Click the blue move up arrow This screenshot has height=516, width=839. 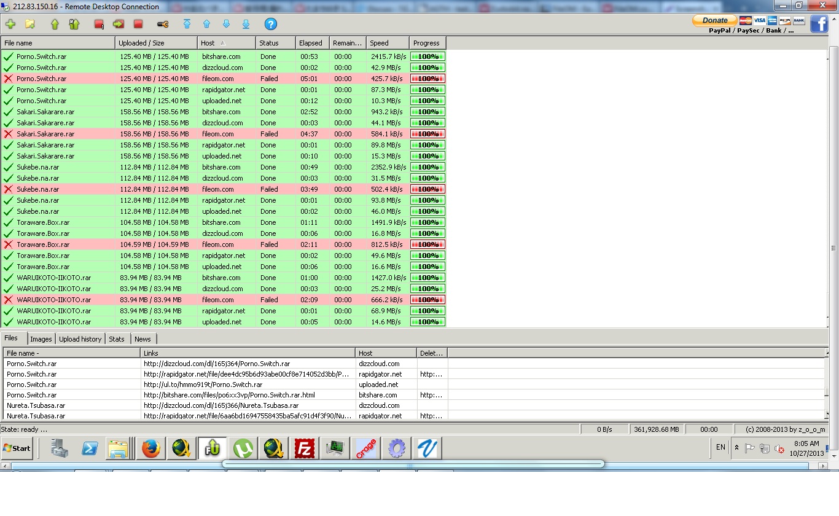206,24
